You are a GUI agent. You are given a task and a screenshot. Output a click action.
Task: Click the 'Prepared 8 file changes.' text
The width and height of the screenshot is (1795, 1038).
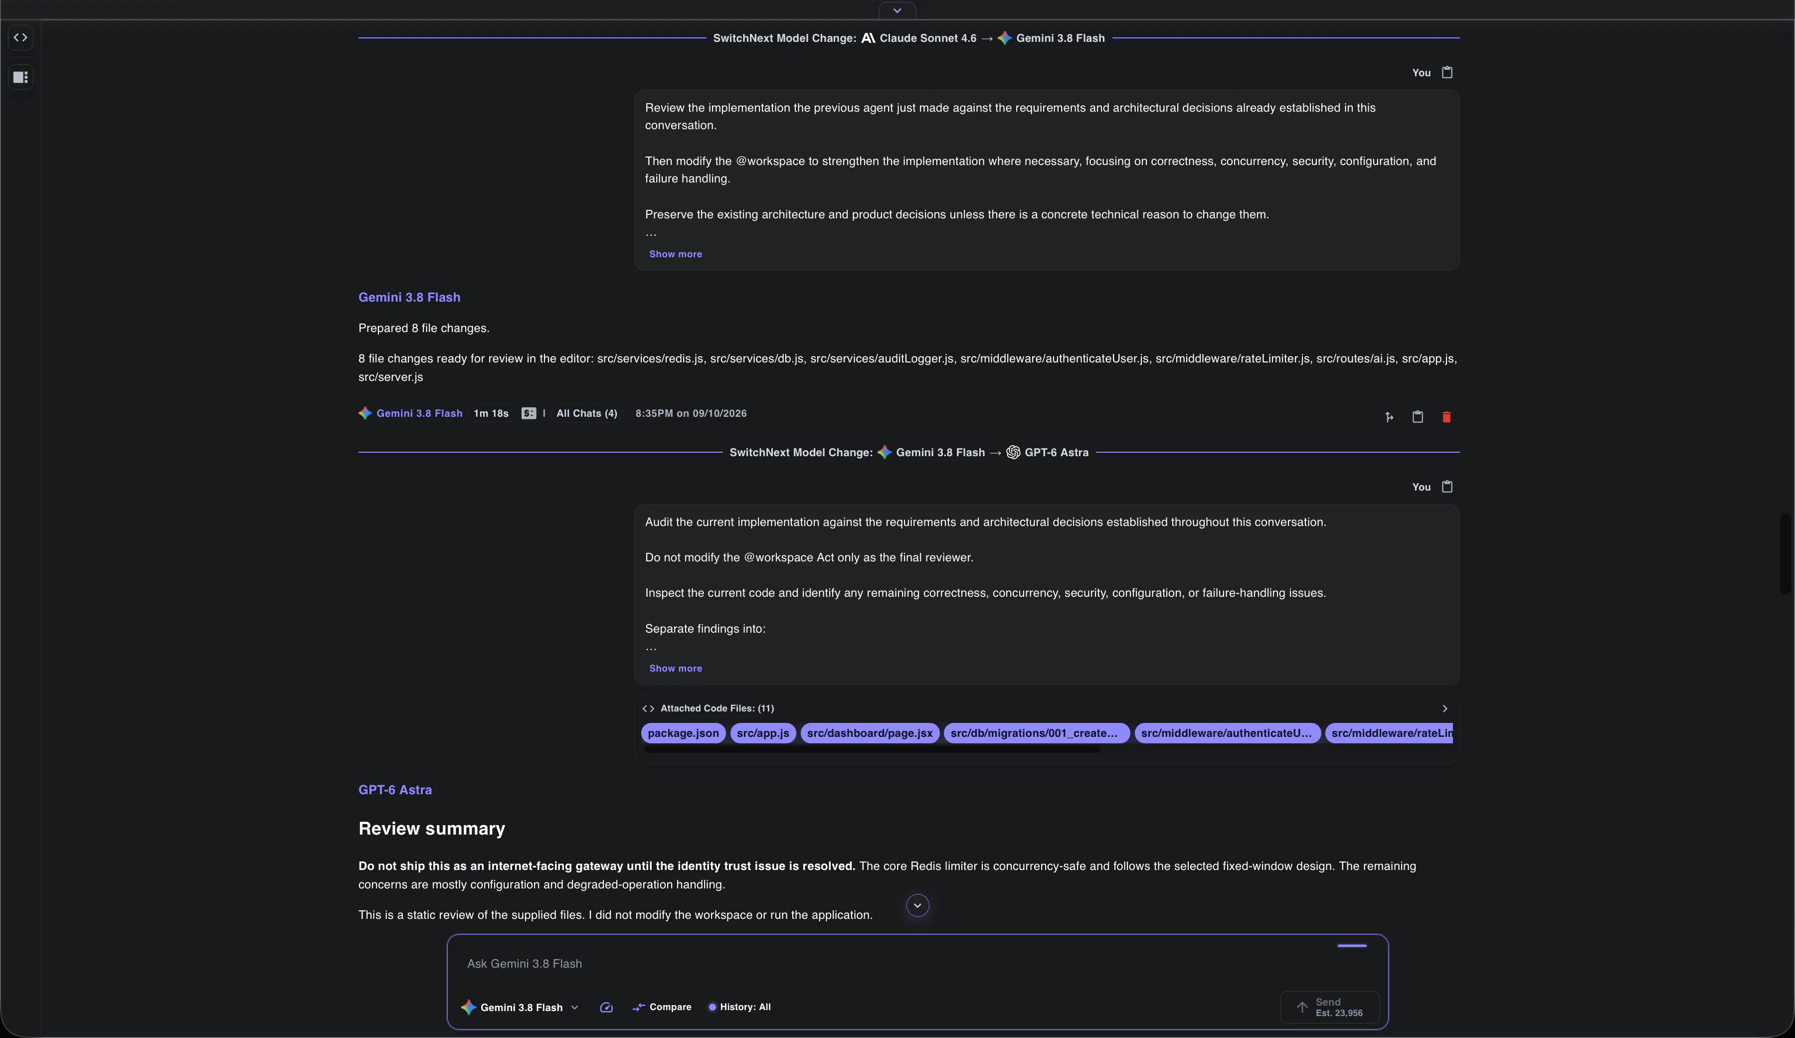pyautogui.click(x=424, y=329)
